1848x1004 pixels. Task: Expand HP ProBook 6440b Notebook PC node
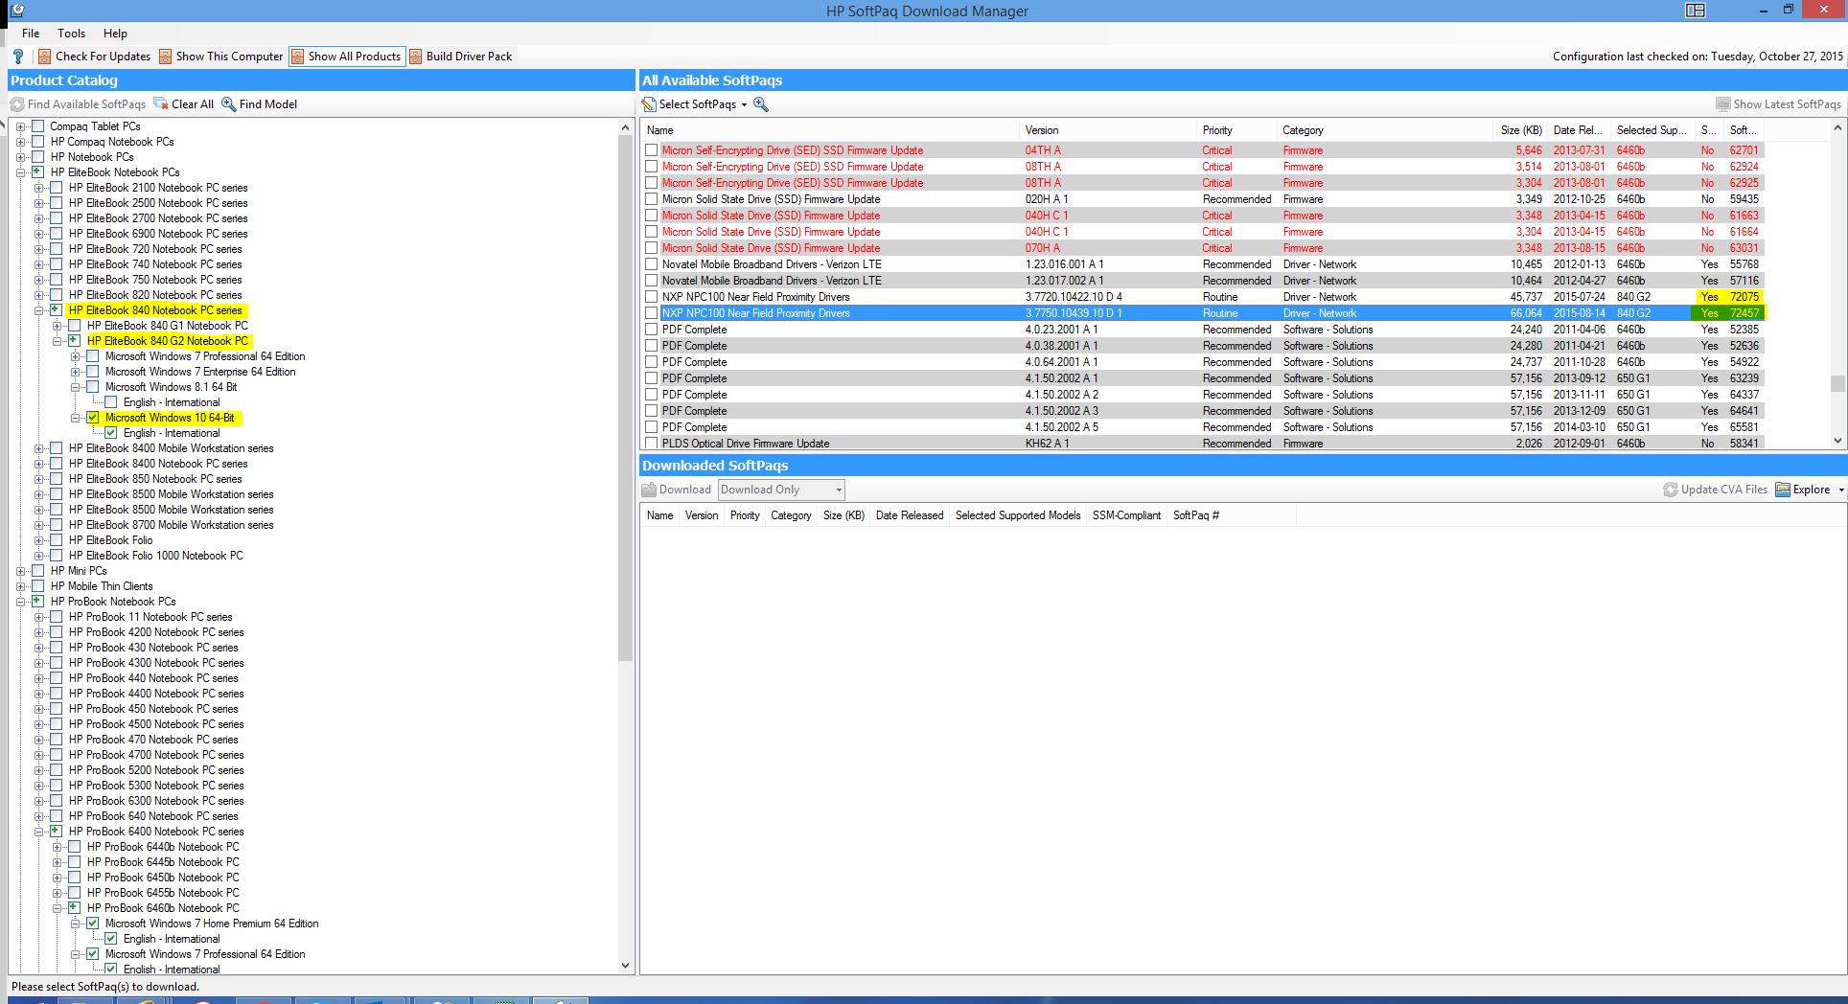[x=57, y=847]
